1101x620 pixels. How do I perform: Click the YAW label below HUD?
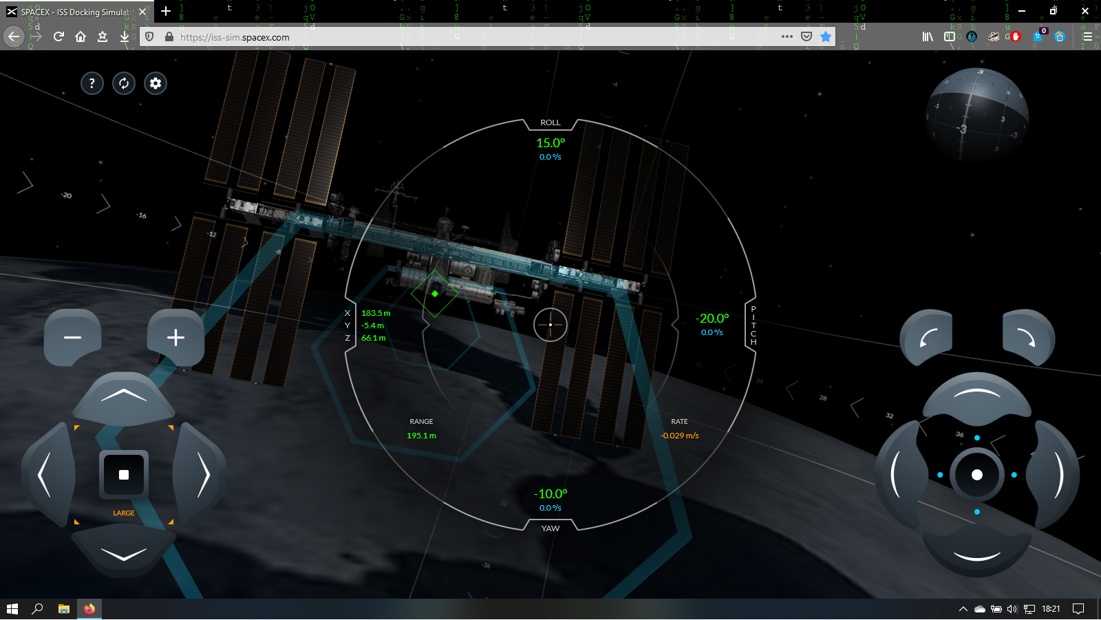(550, 528)
